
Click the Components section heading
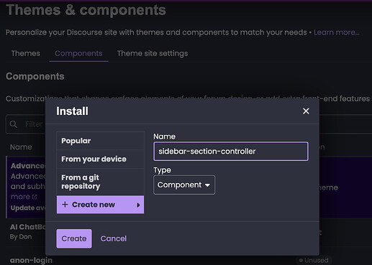[x=35, y=76]
